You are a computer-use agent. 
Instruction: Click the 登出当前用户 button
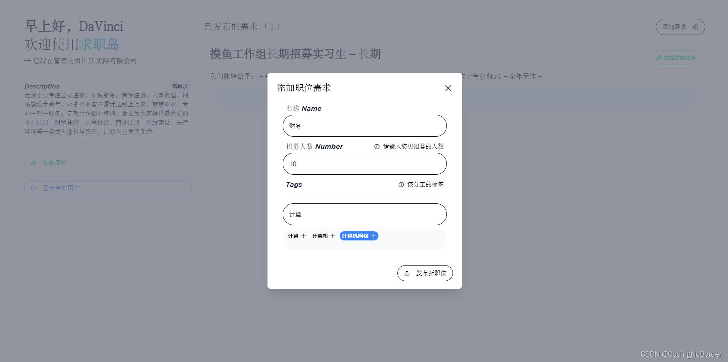click(x=108, y=188)
